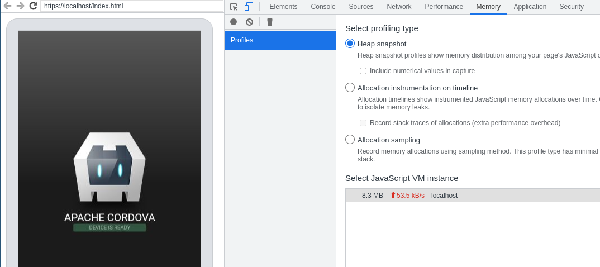This screenshot has height=267, width=600.
Task: Open the Application tab
Action: [x=530, y=7]
